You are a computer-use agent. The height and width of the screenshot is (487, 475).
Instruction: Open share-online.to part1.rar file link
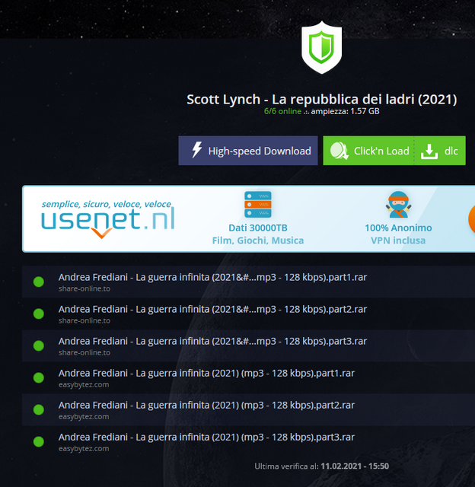click(x=212, y=277)
